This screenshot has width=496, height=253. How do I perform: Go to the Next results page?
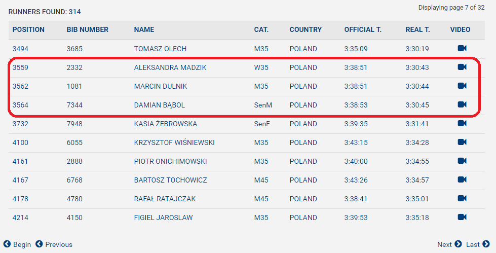tap(449, 244)
